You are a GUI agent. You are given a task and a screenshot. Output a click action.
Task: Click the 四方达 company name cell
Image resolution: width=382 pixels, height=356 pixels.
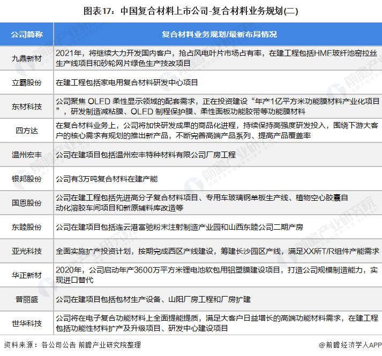tap(26, 131)
